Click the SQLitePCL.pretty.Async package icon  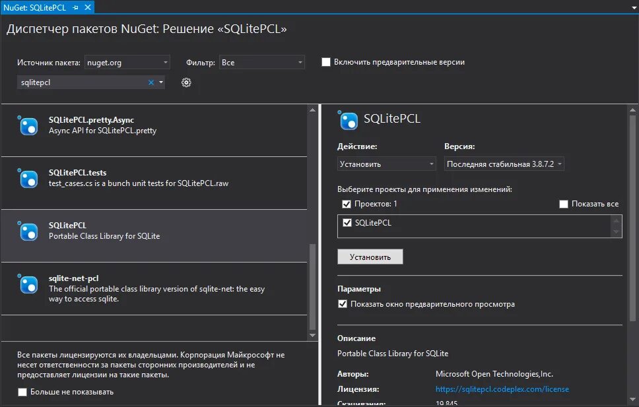coord(28,125)
